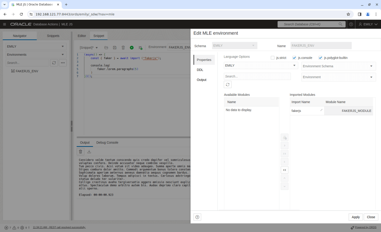Enable the js.strict checkbox
Viewport: 381px width, 232px height.
(x=273, y=58)
